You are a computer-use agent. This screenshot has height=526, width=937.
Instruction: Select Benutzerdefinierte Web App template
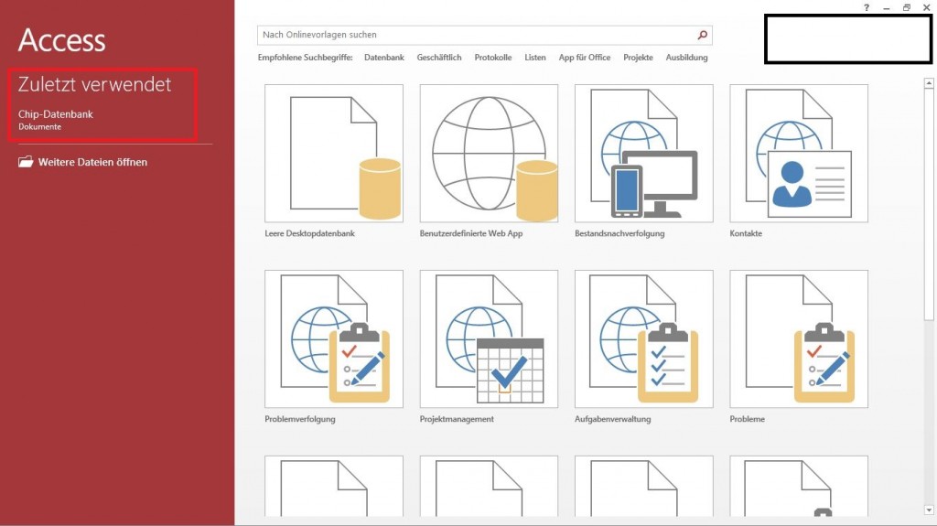[x=489, y=154]
